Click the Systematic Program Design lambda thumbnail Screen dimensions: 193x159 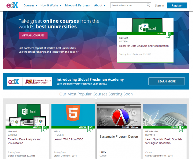click(119, 115)
